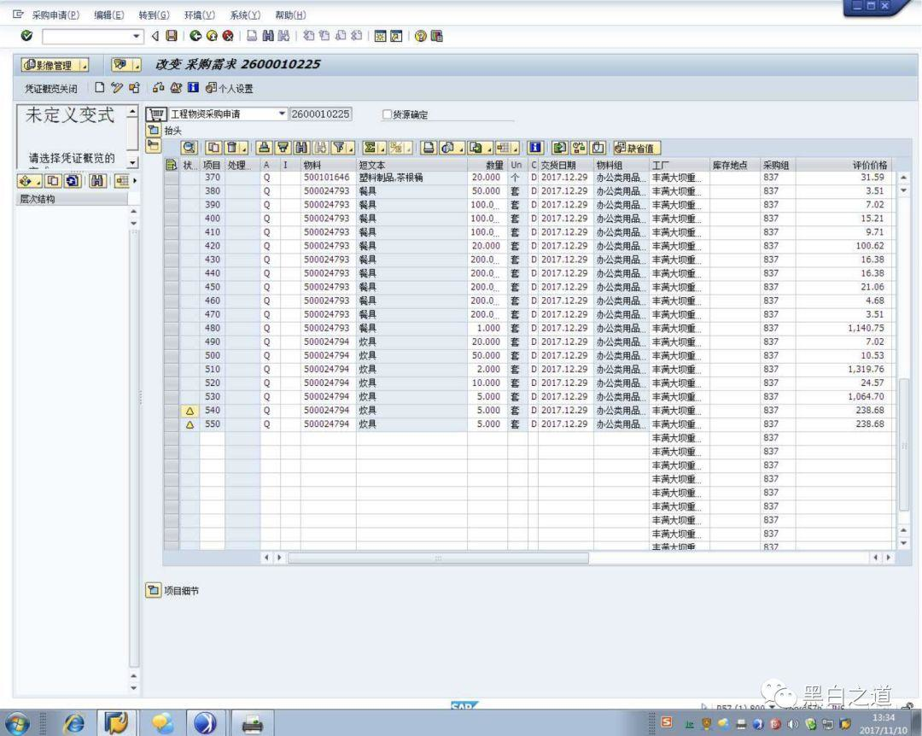Click the red Cancel icon

[228, 36]
